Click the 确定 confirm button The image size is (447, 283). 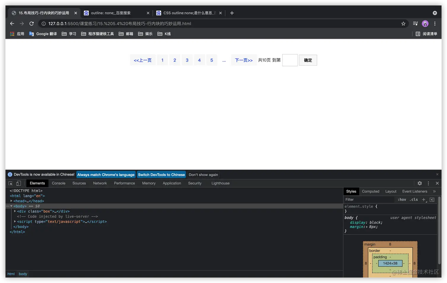coord(308,60)
